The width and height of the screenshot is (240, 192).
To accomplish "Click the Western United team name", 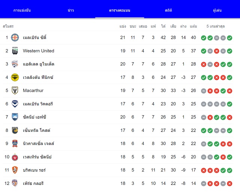I will tap(39, 51).
